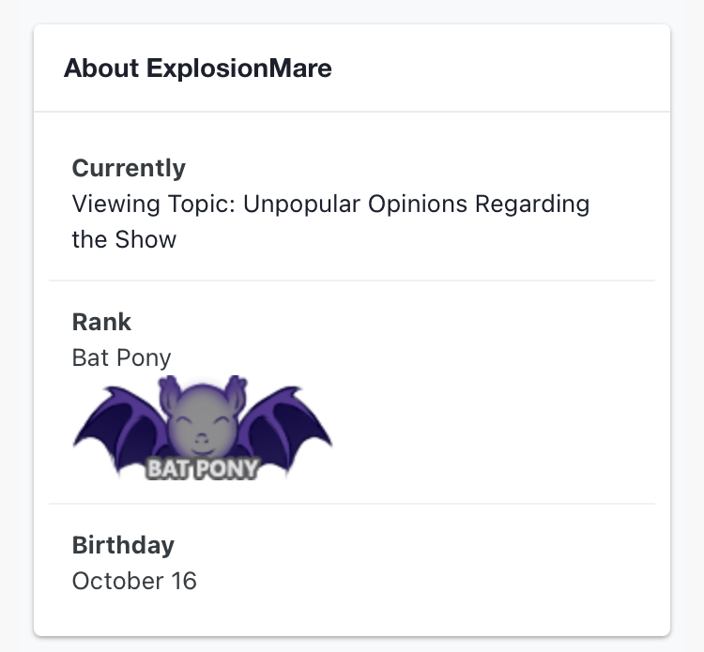The height and width of the screenshot is (652, 704).
Task: Click the "Viewing Topic:" prefix text
Action: 154,205
